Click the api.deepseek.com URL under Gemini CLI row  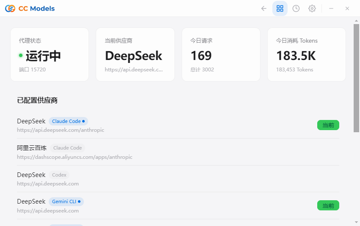pyautogui.click(x=48, y=211)
